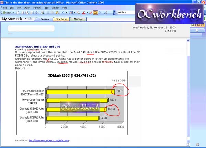206x148 pixels.
Task: Open the Tools menu
Action: coord(46,8)
